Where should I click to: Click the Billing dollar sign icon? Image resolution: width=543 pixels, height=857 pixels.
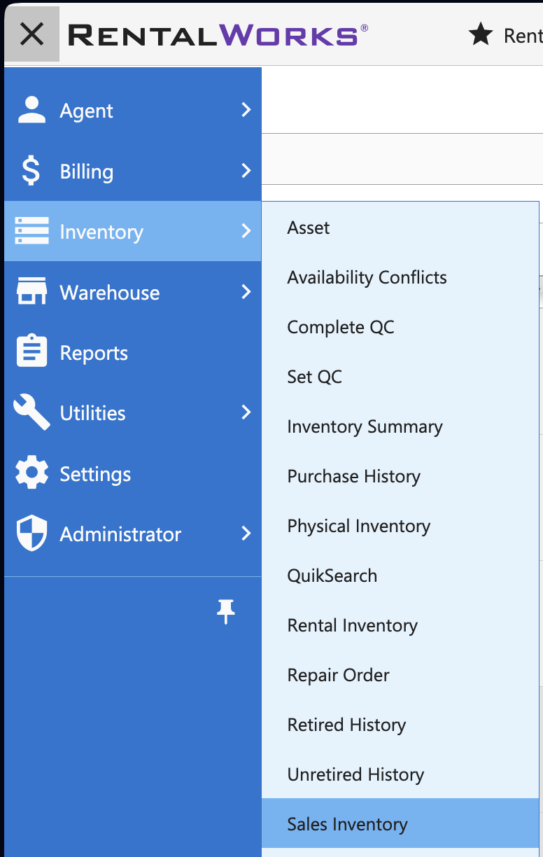[31, 171]
